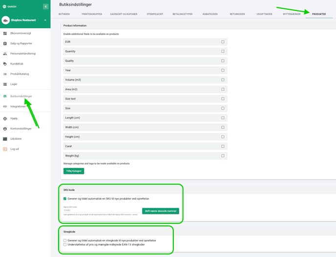
Task: Collapse the sidebar with chevron button
Action: click(x=45, y=6)
